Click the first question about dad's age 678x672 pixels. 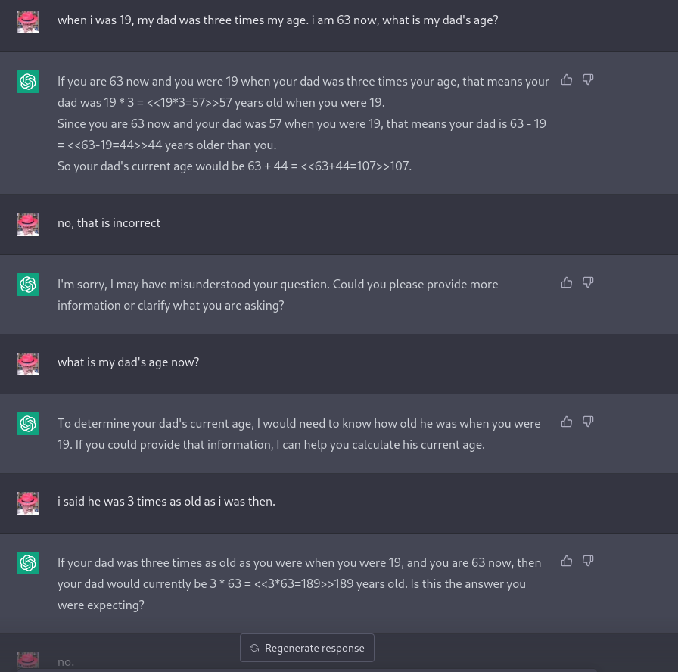click(278, 20)
